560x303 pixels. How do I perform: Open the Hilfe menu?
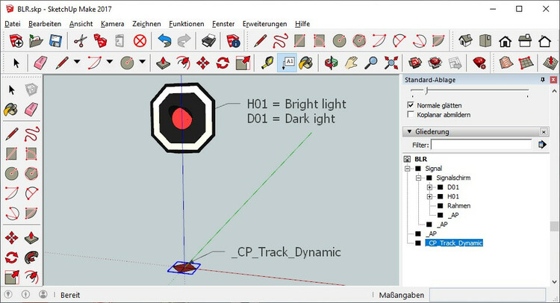pos(302,24)
